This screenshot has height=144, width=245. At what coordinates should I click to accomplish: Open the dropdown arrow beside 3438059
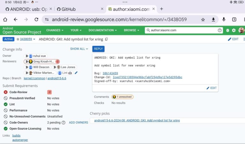[x=34, y=39]
